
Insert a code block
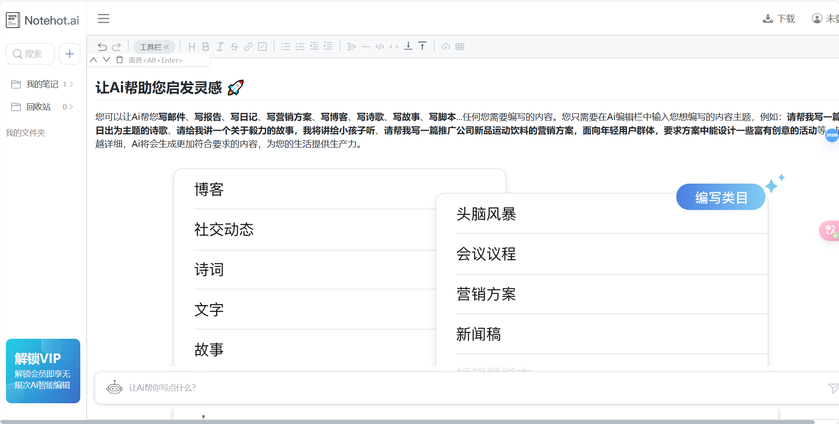(379, 46)
